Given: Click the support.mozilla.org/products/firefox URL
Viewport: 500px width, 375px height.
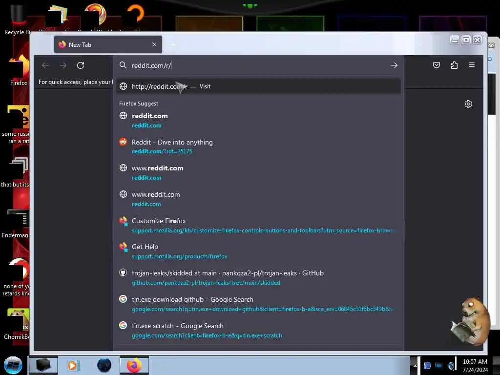Looking at the screenshot, I should pyautogui.click(x=180, y=256).
